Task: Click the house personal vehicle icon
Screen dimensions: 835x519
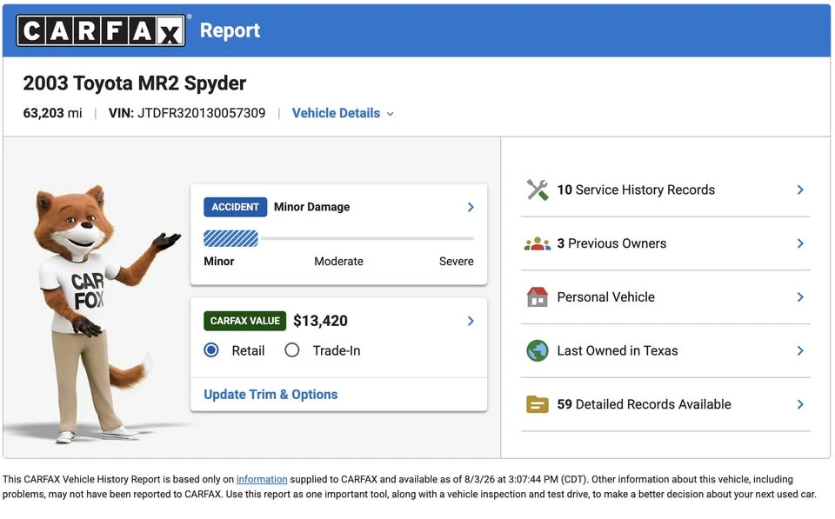Action: (538, 297)
